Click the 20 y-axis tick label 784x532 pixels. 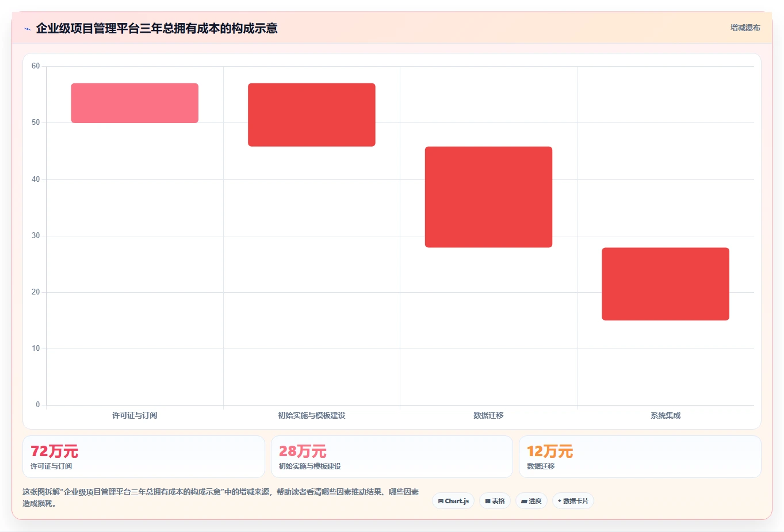click(x=36, y=292)
